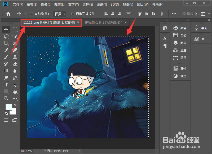
Task: Select the Zoom tool
Action: 6,98
